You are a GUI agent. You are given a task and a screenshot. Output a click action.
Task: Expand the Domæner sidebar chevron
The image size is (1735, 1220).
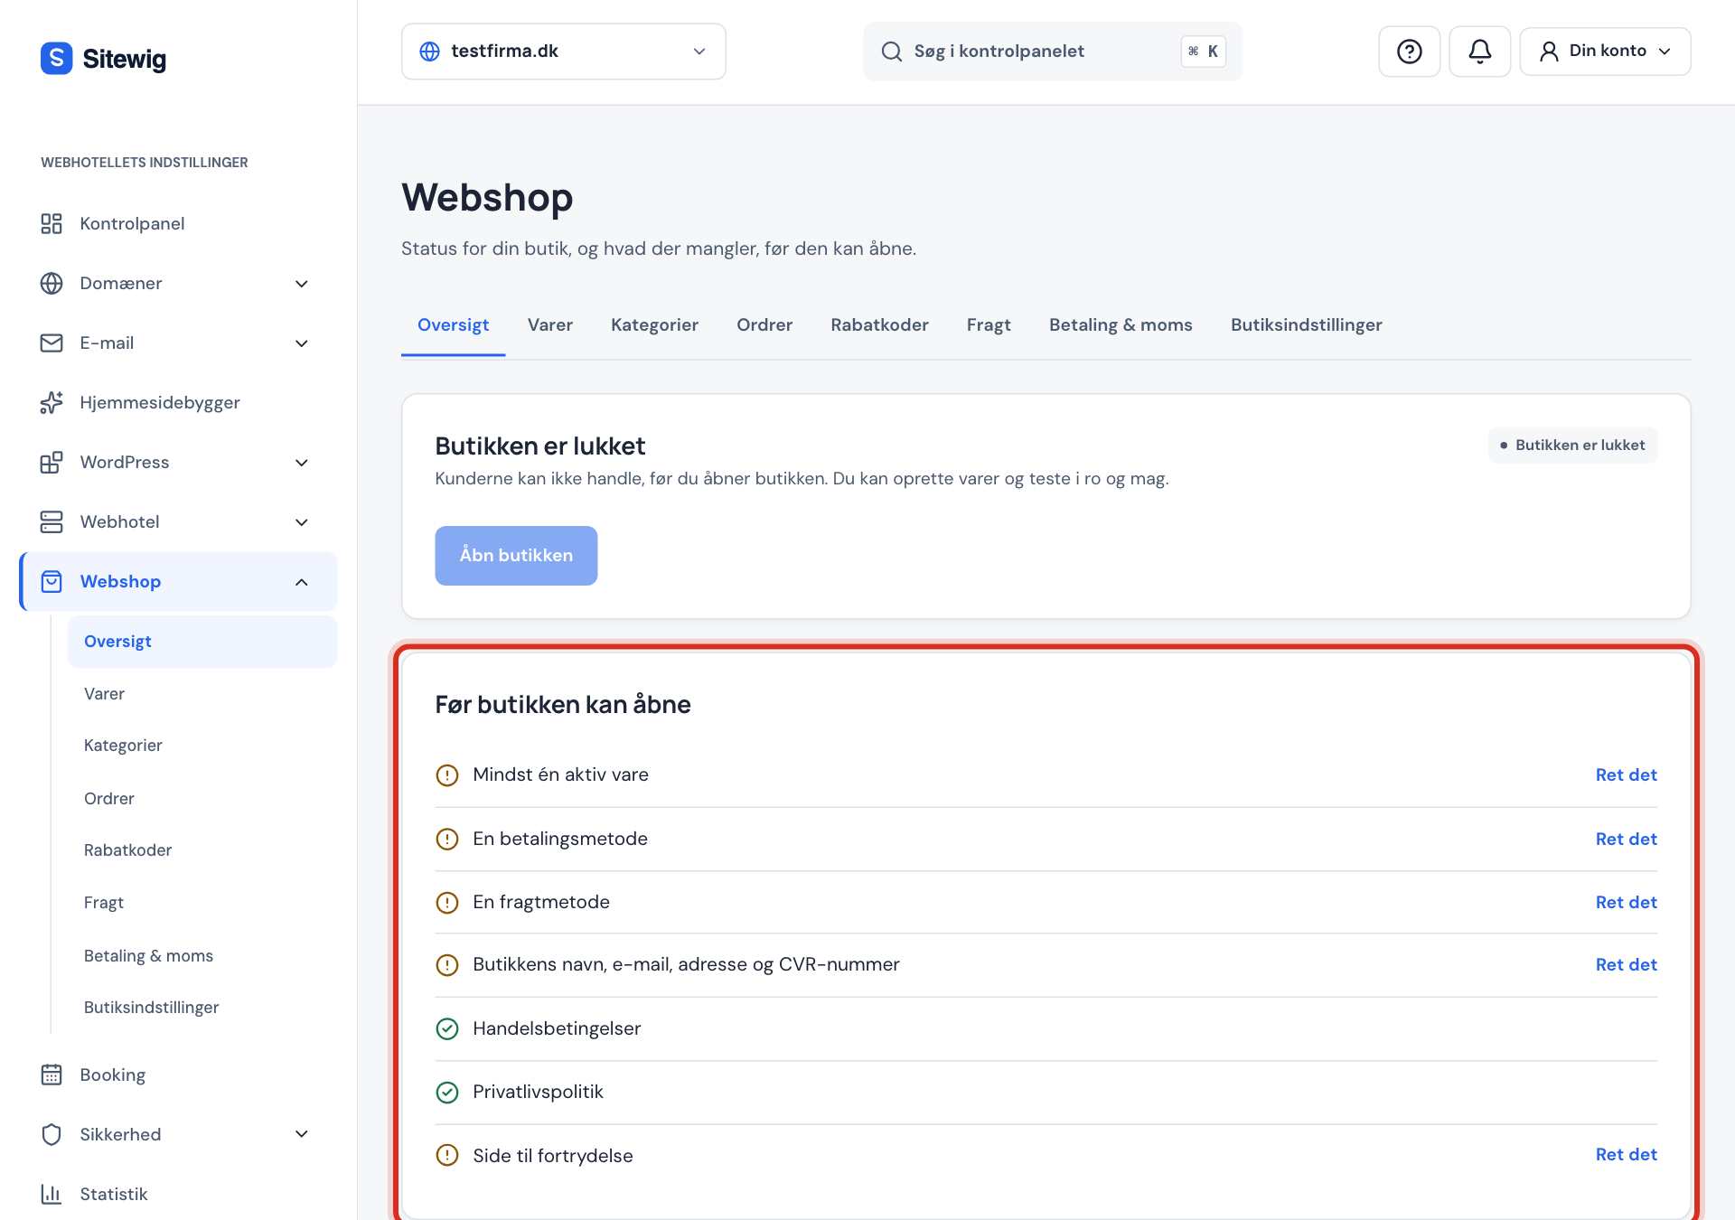point(302,284)
